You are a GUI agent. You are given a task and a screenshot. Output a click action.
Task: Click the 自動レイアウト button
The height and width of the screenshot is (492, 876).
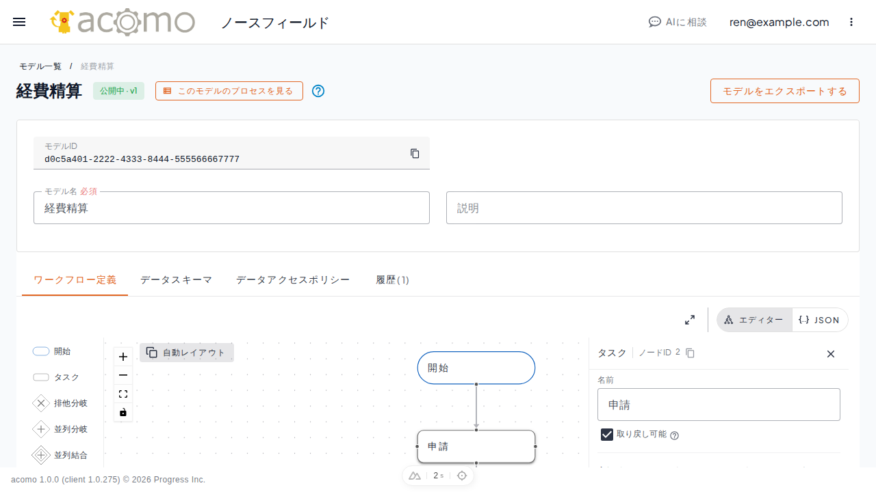(187, 353)
